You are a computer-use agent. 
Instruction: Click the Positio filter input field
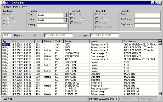(147, 15)
